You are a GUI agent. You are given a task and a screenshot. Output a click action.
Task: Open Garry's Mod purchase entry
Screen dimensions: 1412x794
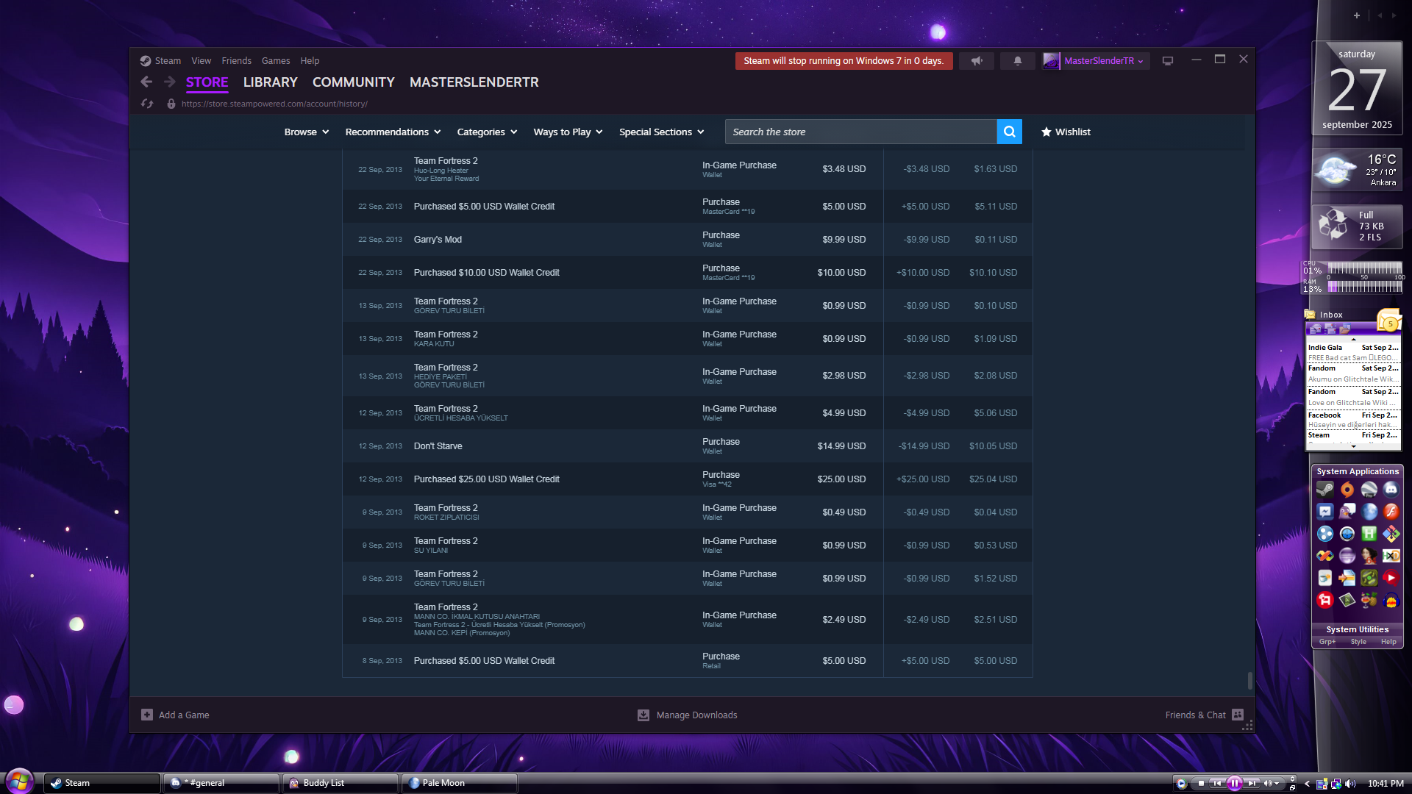click(x=688, y=240)
